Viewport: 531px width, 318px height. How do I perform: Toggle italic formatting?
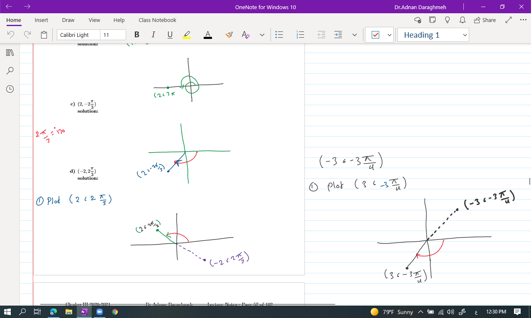pyautogui.click(x=153, y=35)
